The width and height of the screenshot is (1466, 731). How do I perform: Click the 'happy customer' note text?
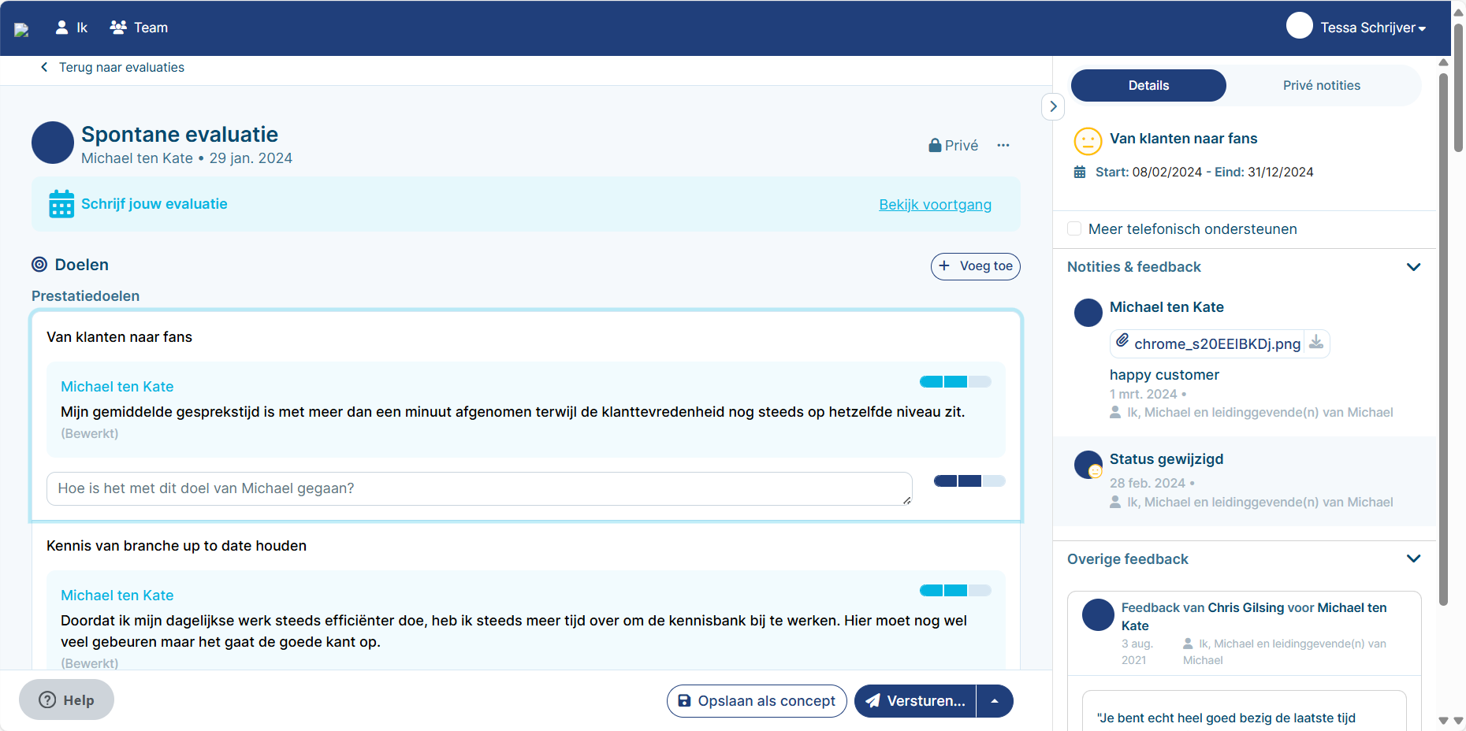click(1164, 375)
